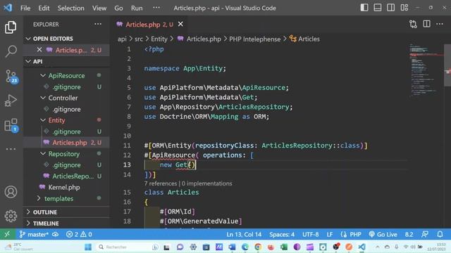Start Go Live server
This screenshot has width=451, height=253.
click(383, 234)
